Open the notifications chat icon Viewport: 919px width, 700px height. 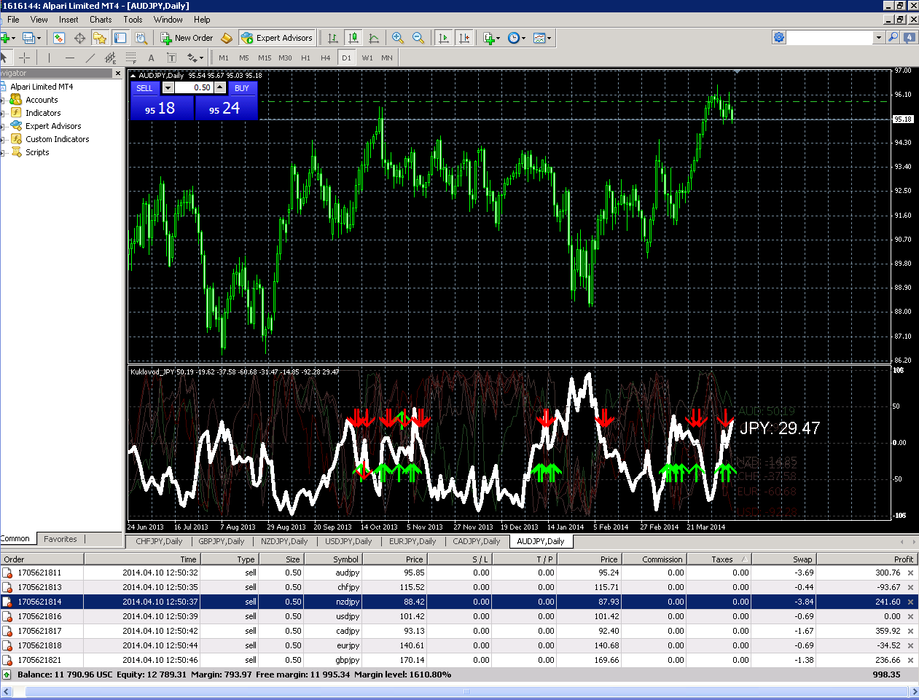910,37
